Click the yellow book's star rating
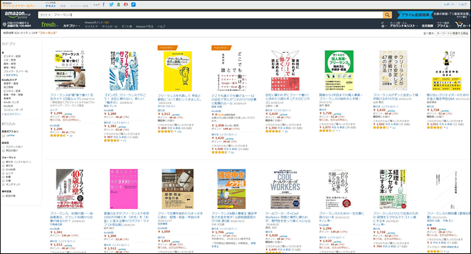Screen dimensions: 471x254 tap(166, 131)
